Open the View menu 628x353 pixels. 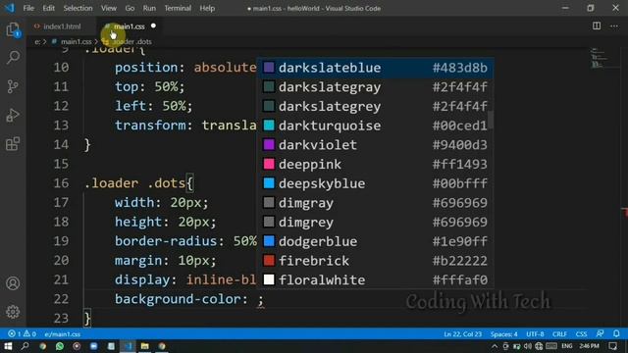pos(109,8)
